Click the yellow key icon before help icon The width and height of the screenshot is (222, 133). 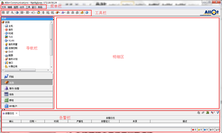82,13
